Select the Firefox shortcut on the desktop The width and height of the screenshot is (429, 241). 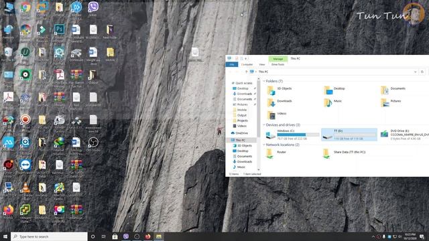[x=9, y=210]
